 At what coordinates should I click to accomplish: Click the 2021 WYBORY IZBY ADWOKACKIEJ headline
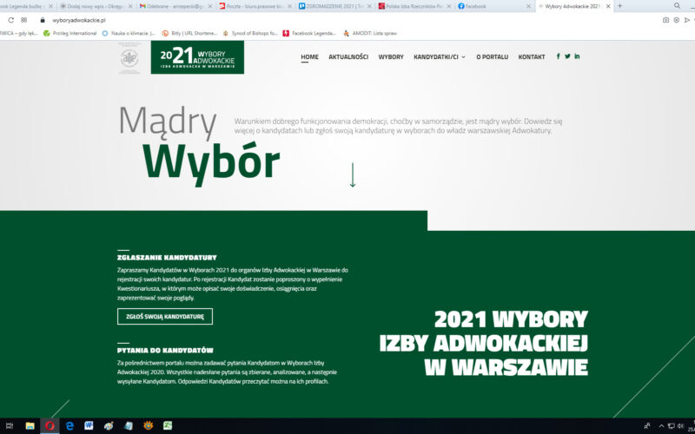pos(484,343)
